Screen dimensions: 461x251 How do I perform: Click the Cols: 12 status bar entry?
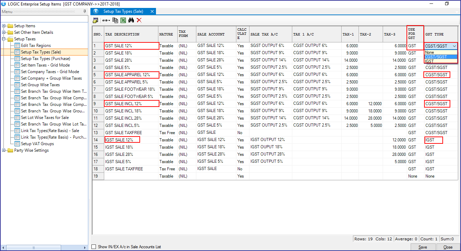pyautogui.click(x=384, y=239)
